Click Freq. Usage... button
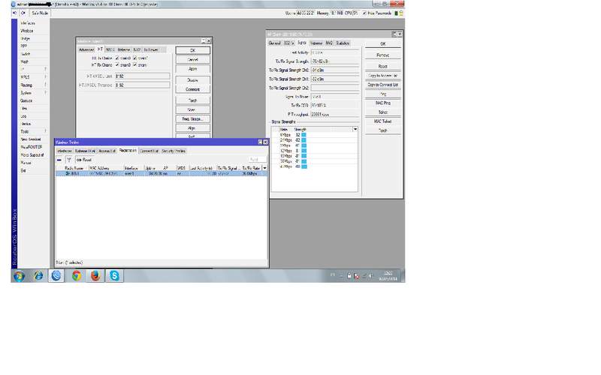Screen dimensions: 601x375 coord(193,119)
